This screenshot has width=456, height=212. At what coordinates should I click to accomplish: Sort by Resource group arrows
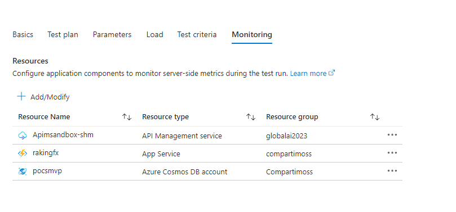375,117
